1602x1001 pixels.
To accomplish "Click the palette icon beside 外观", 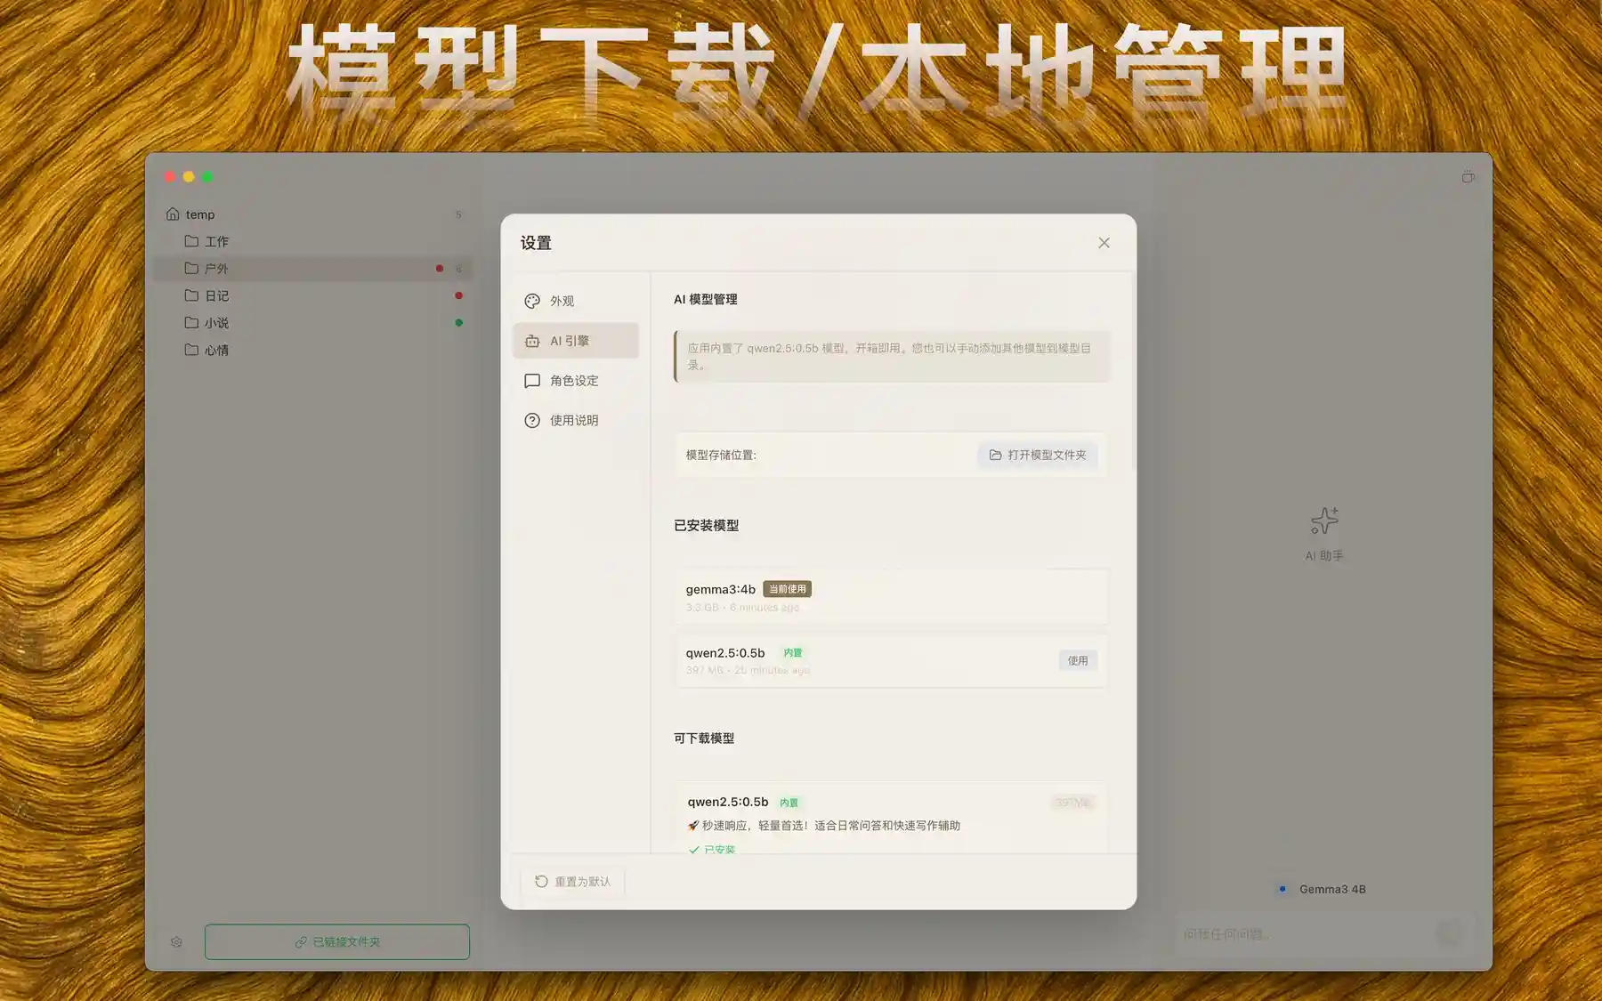I will (x=532, y=301).
